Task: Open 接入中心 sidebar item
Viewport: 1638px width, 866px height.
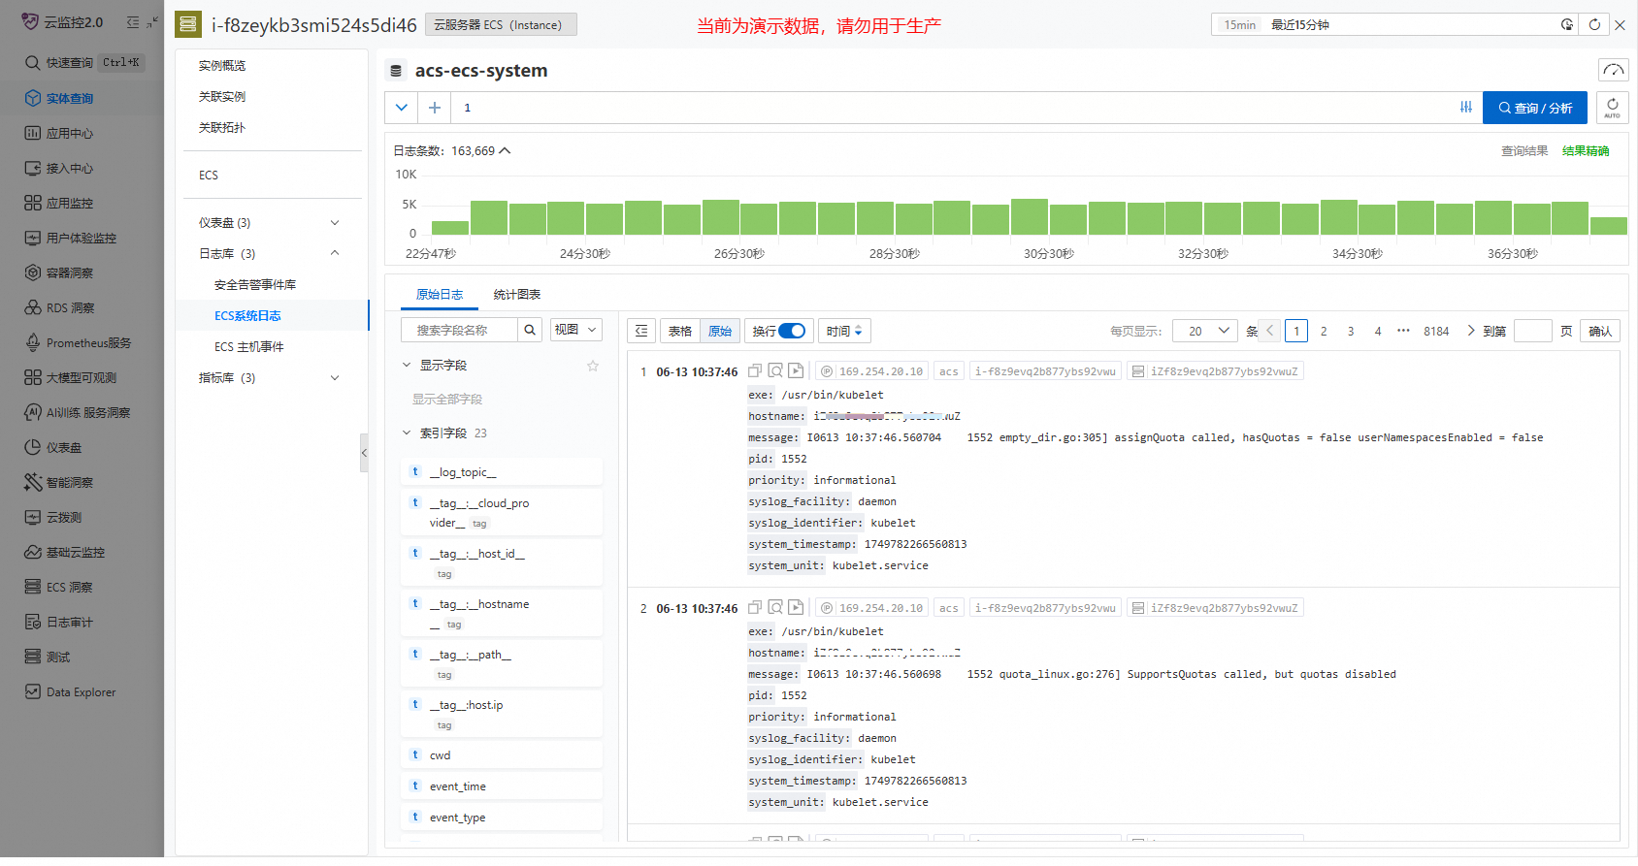Action: point(60,168)
